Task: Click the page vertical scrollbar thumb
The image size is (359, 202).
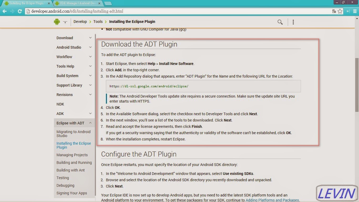Action: [357, 85]
